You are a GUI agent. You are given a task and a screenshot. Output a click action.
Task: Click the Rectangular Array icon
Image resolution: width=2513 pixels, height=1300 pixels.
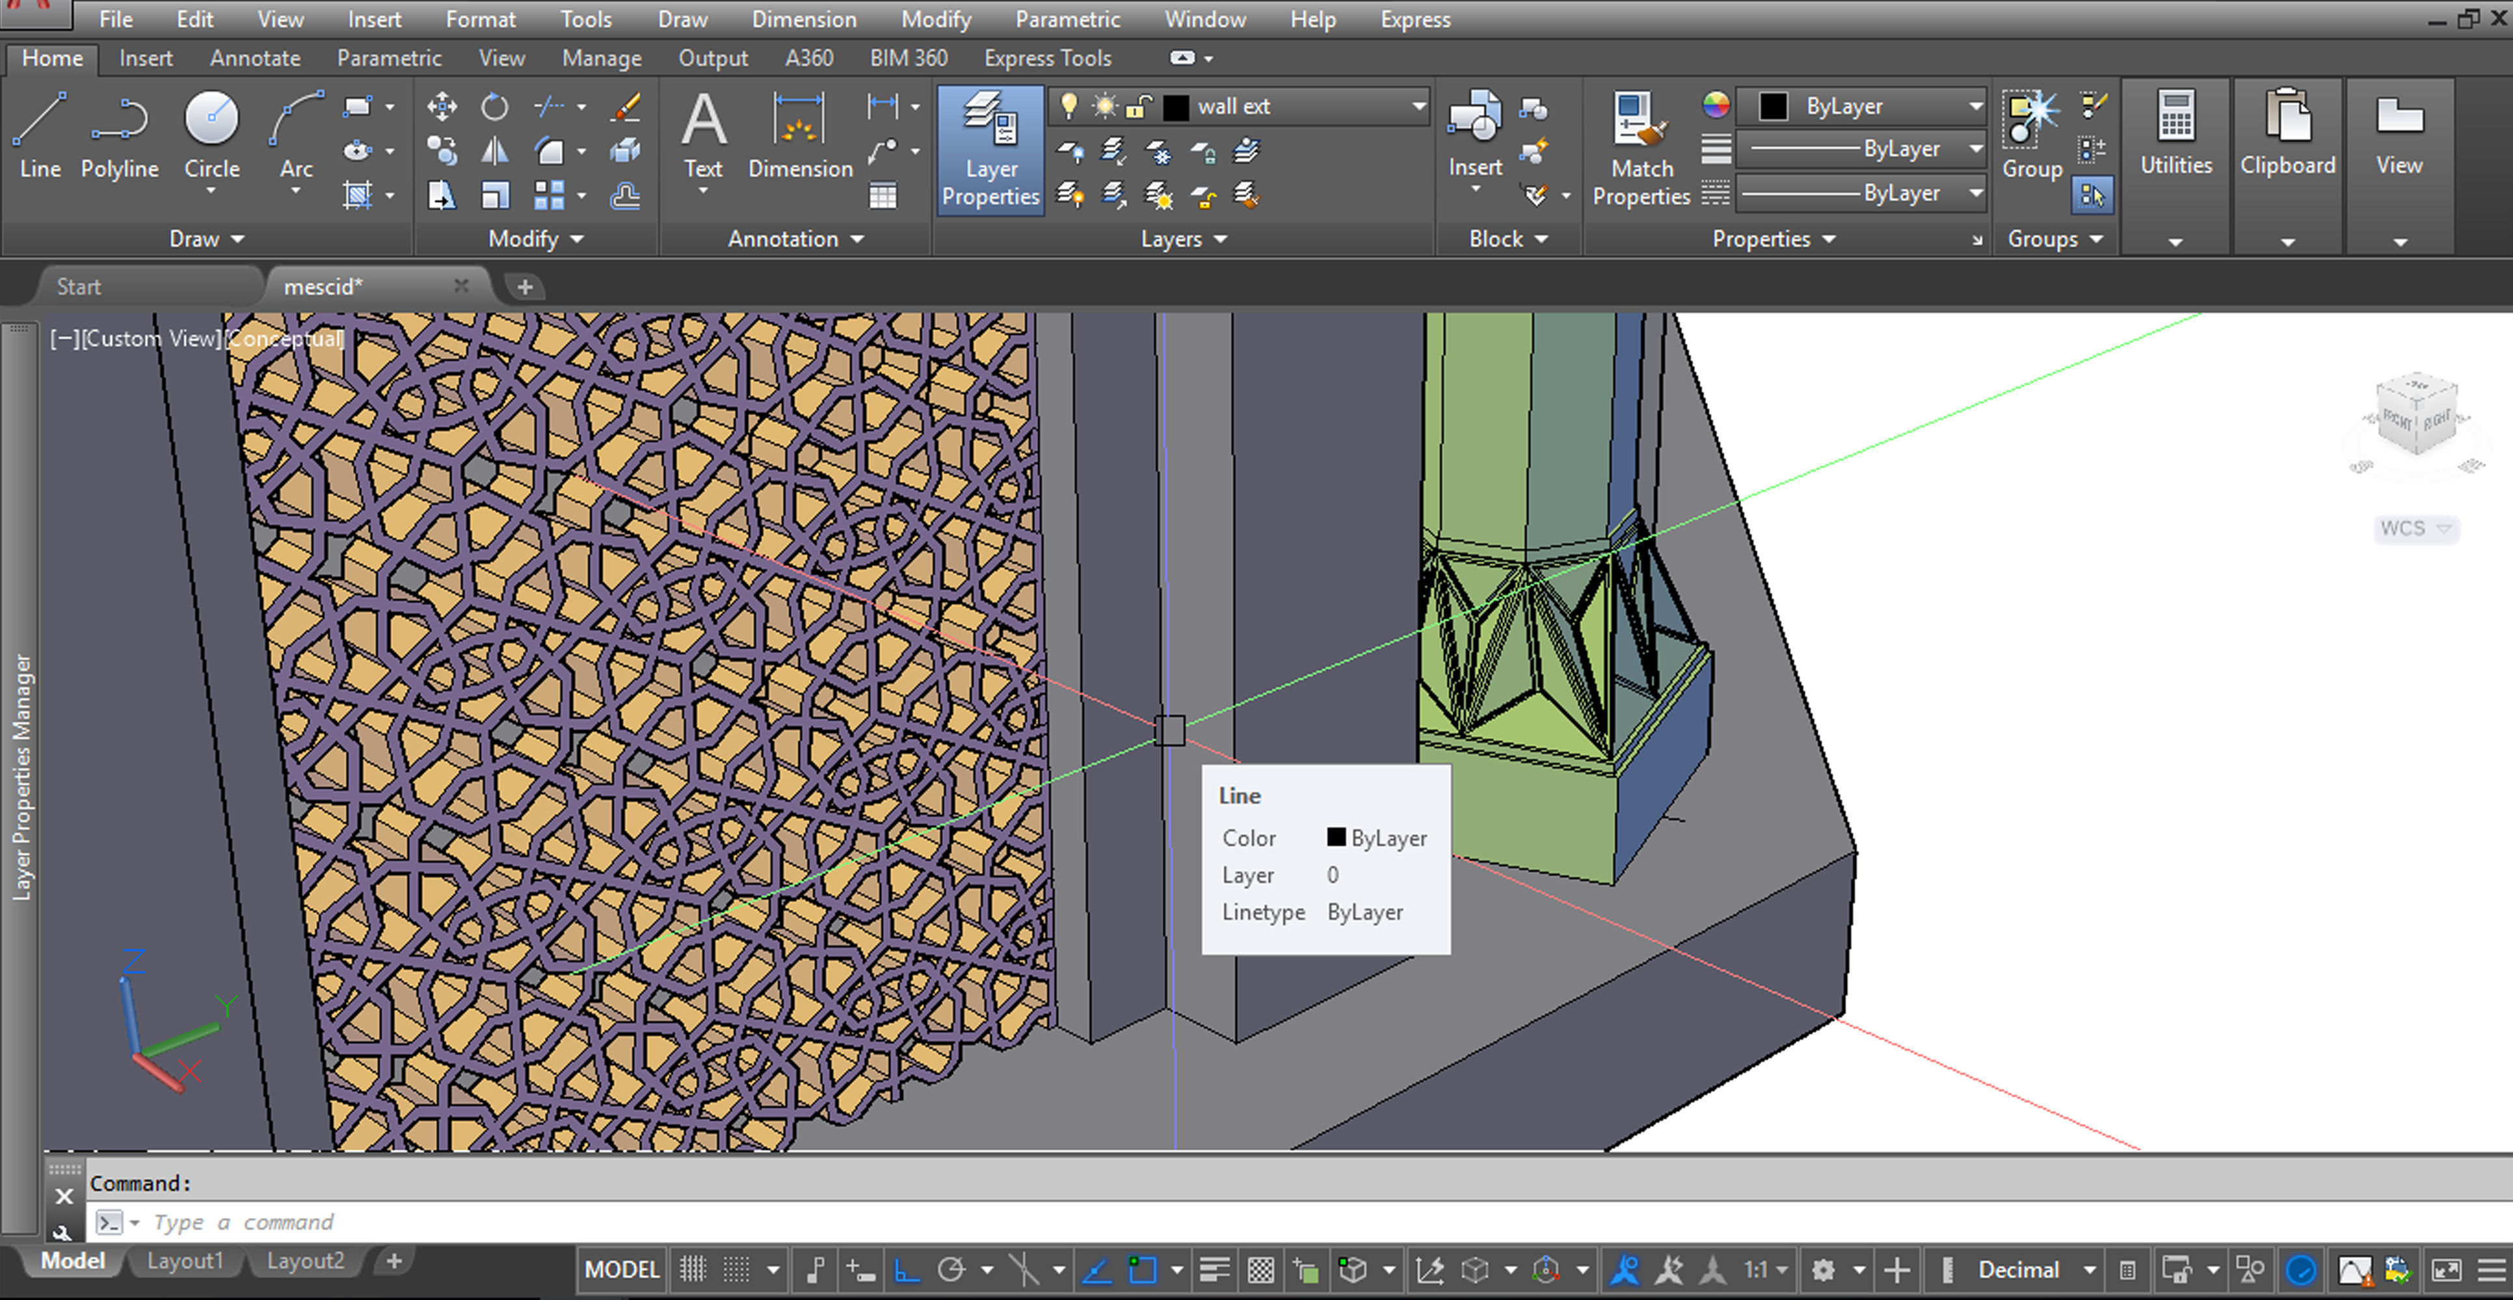tap(549, 196)
